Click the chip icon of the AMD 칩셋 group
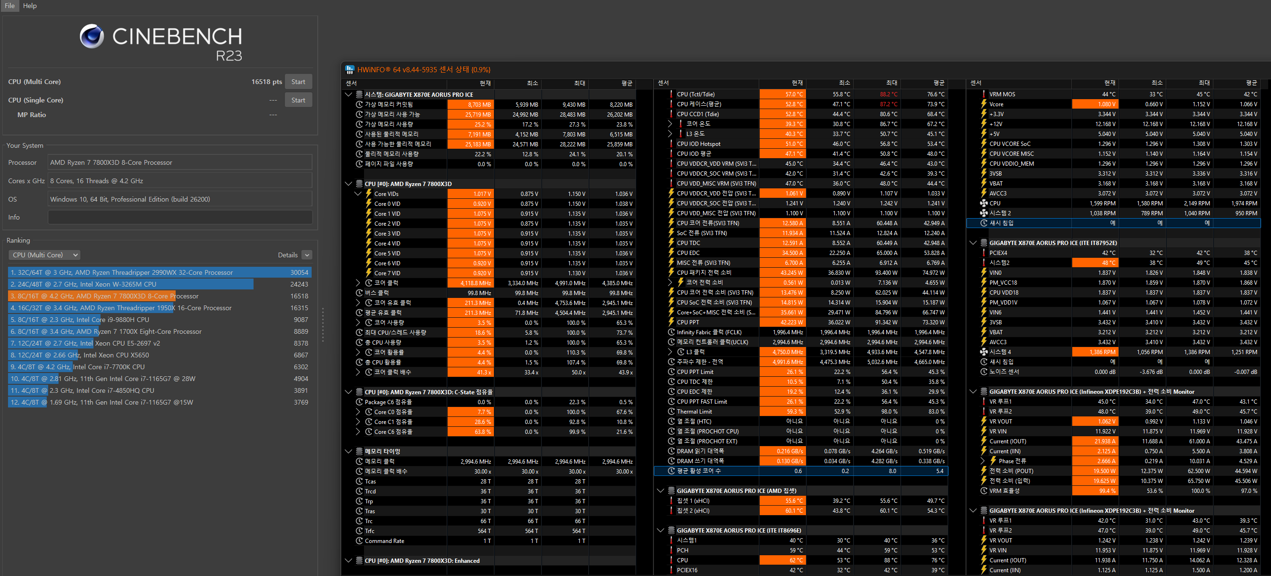This screenshot has width=1271, height=576. (x=671, y=491)
